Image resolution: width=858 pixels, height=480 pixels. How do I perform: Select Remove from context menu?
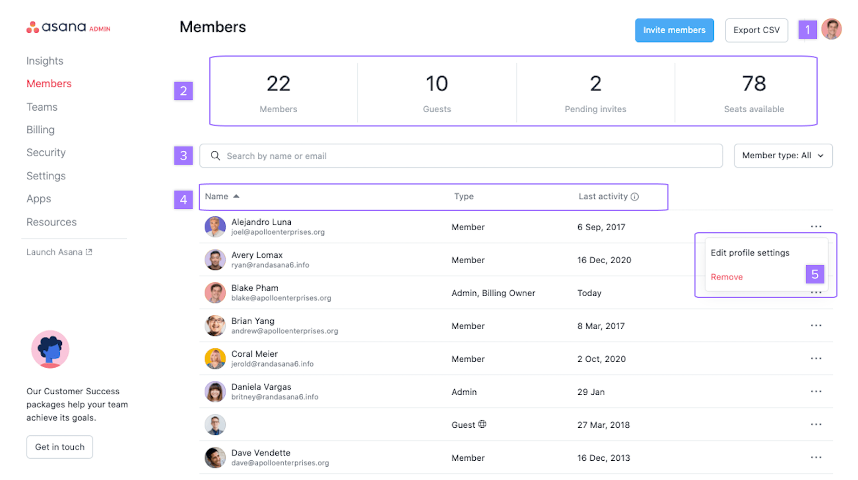point(726,276)
